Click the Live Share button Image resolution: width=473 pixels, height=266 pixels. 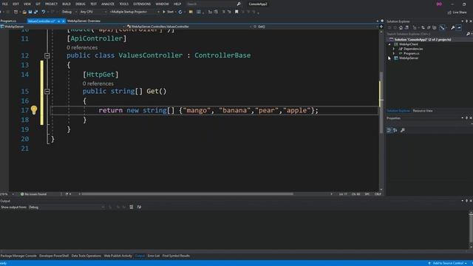(x=457, y=12)
